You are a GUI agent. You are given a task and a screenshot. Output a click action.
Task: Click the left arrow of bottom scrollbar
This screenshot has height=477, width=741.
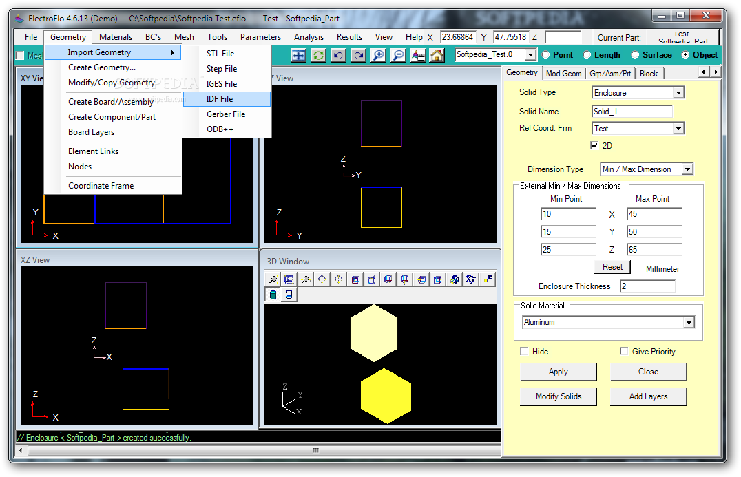[21, 451]
